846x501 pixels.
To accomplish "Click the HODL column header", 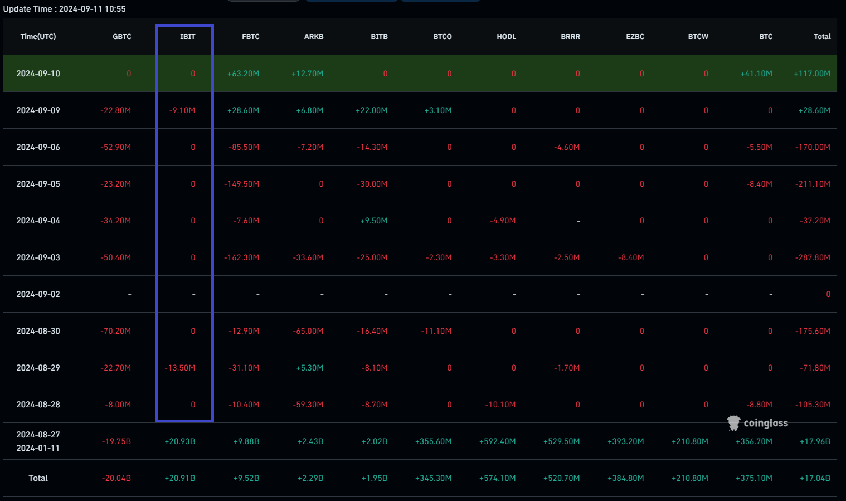I will tap(506, 36).
